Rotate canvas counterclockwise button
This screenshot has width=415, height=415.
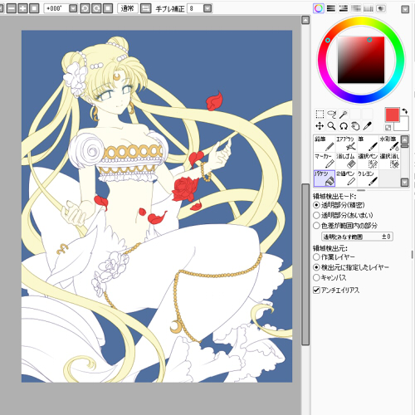85,8
